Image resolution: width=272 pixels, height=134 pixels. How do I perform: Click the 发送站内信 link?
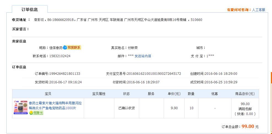click(142, 56)
